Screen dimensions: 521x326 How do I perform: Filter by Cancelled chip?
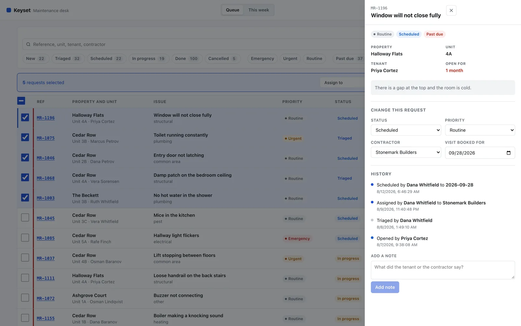pyautogui.click(x=223, y=59)
